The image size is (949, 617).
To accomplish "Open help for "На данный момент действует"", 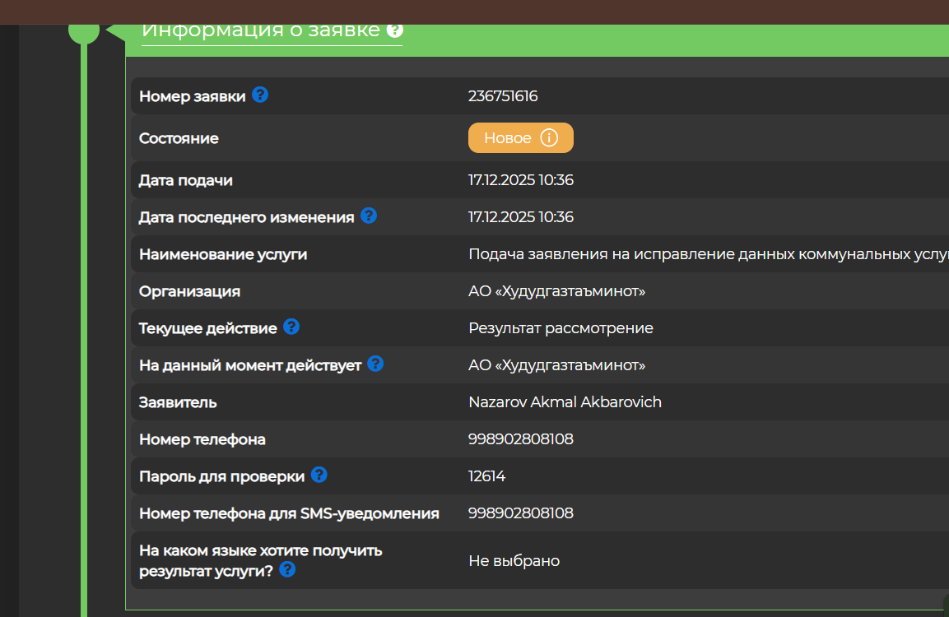I will pos(375,363).
